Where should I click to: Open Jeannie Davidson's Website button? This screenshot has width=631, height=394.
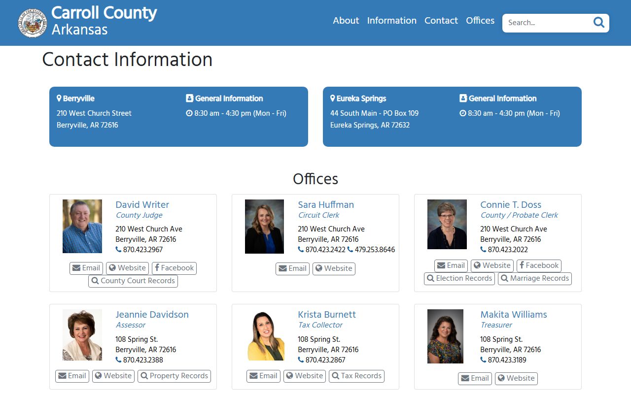click(x=113, y=376)
